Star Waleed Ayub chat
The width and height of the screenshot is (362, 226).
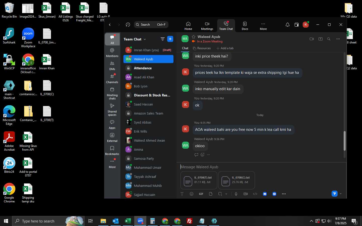(x=194, y=37)
